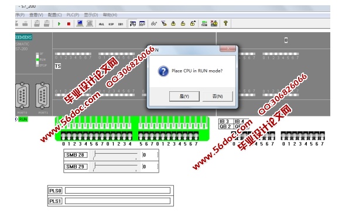Click the green Run play icon
Viewport: 359px width, 224px height.
59,24
